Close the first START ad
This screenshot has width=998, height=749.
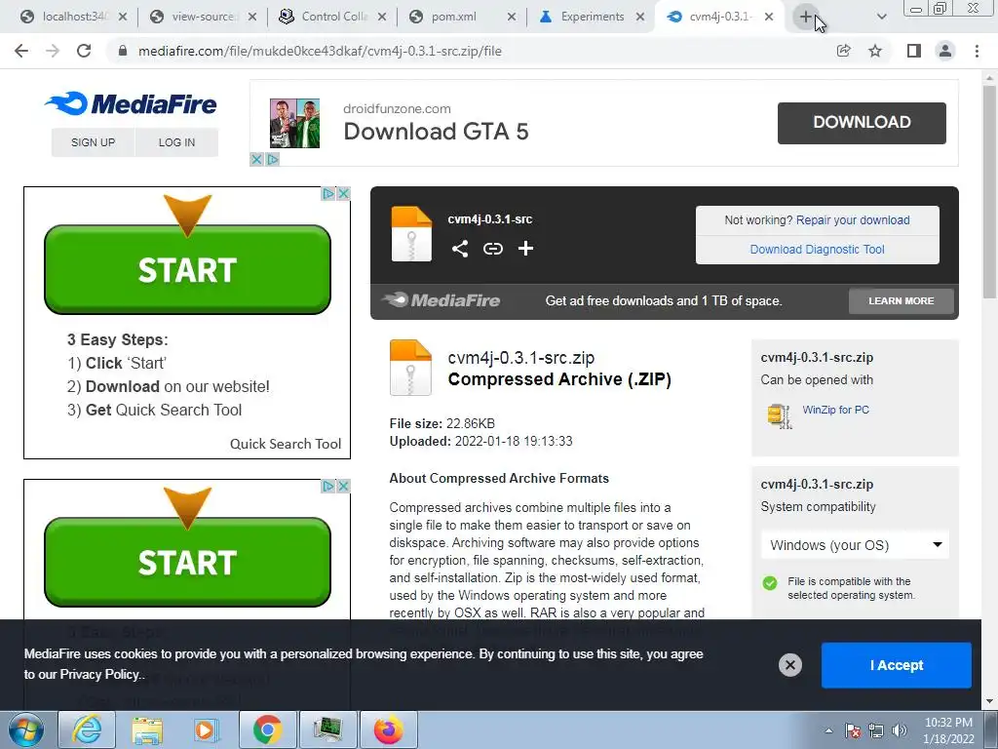pos(343,193)
